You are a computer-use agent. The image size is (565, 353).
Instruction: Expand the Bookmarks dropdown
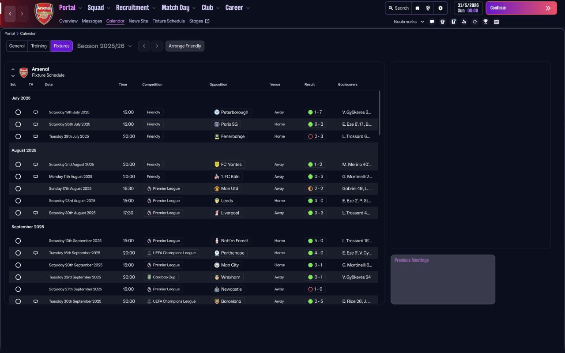click(x=409, y=22)
